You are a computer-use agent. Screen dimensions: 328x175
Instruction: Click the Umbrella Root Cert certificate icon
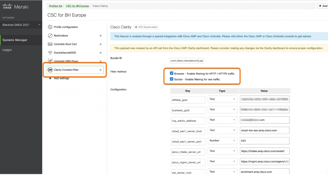click(50, 44)
